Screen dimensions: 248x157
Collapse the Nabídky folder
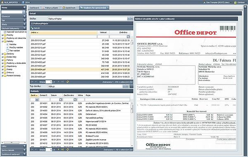(x=2, y=41)
